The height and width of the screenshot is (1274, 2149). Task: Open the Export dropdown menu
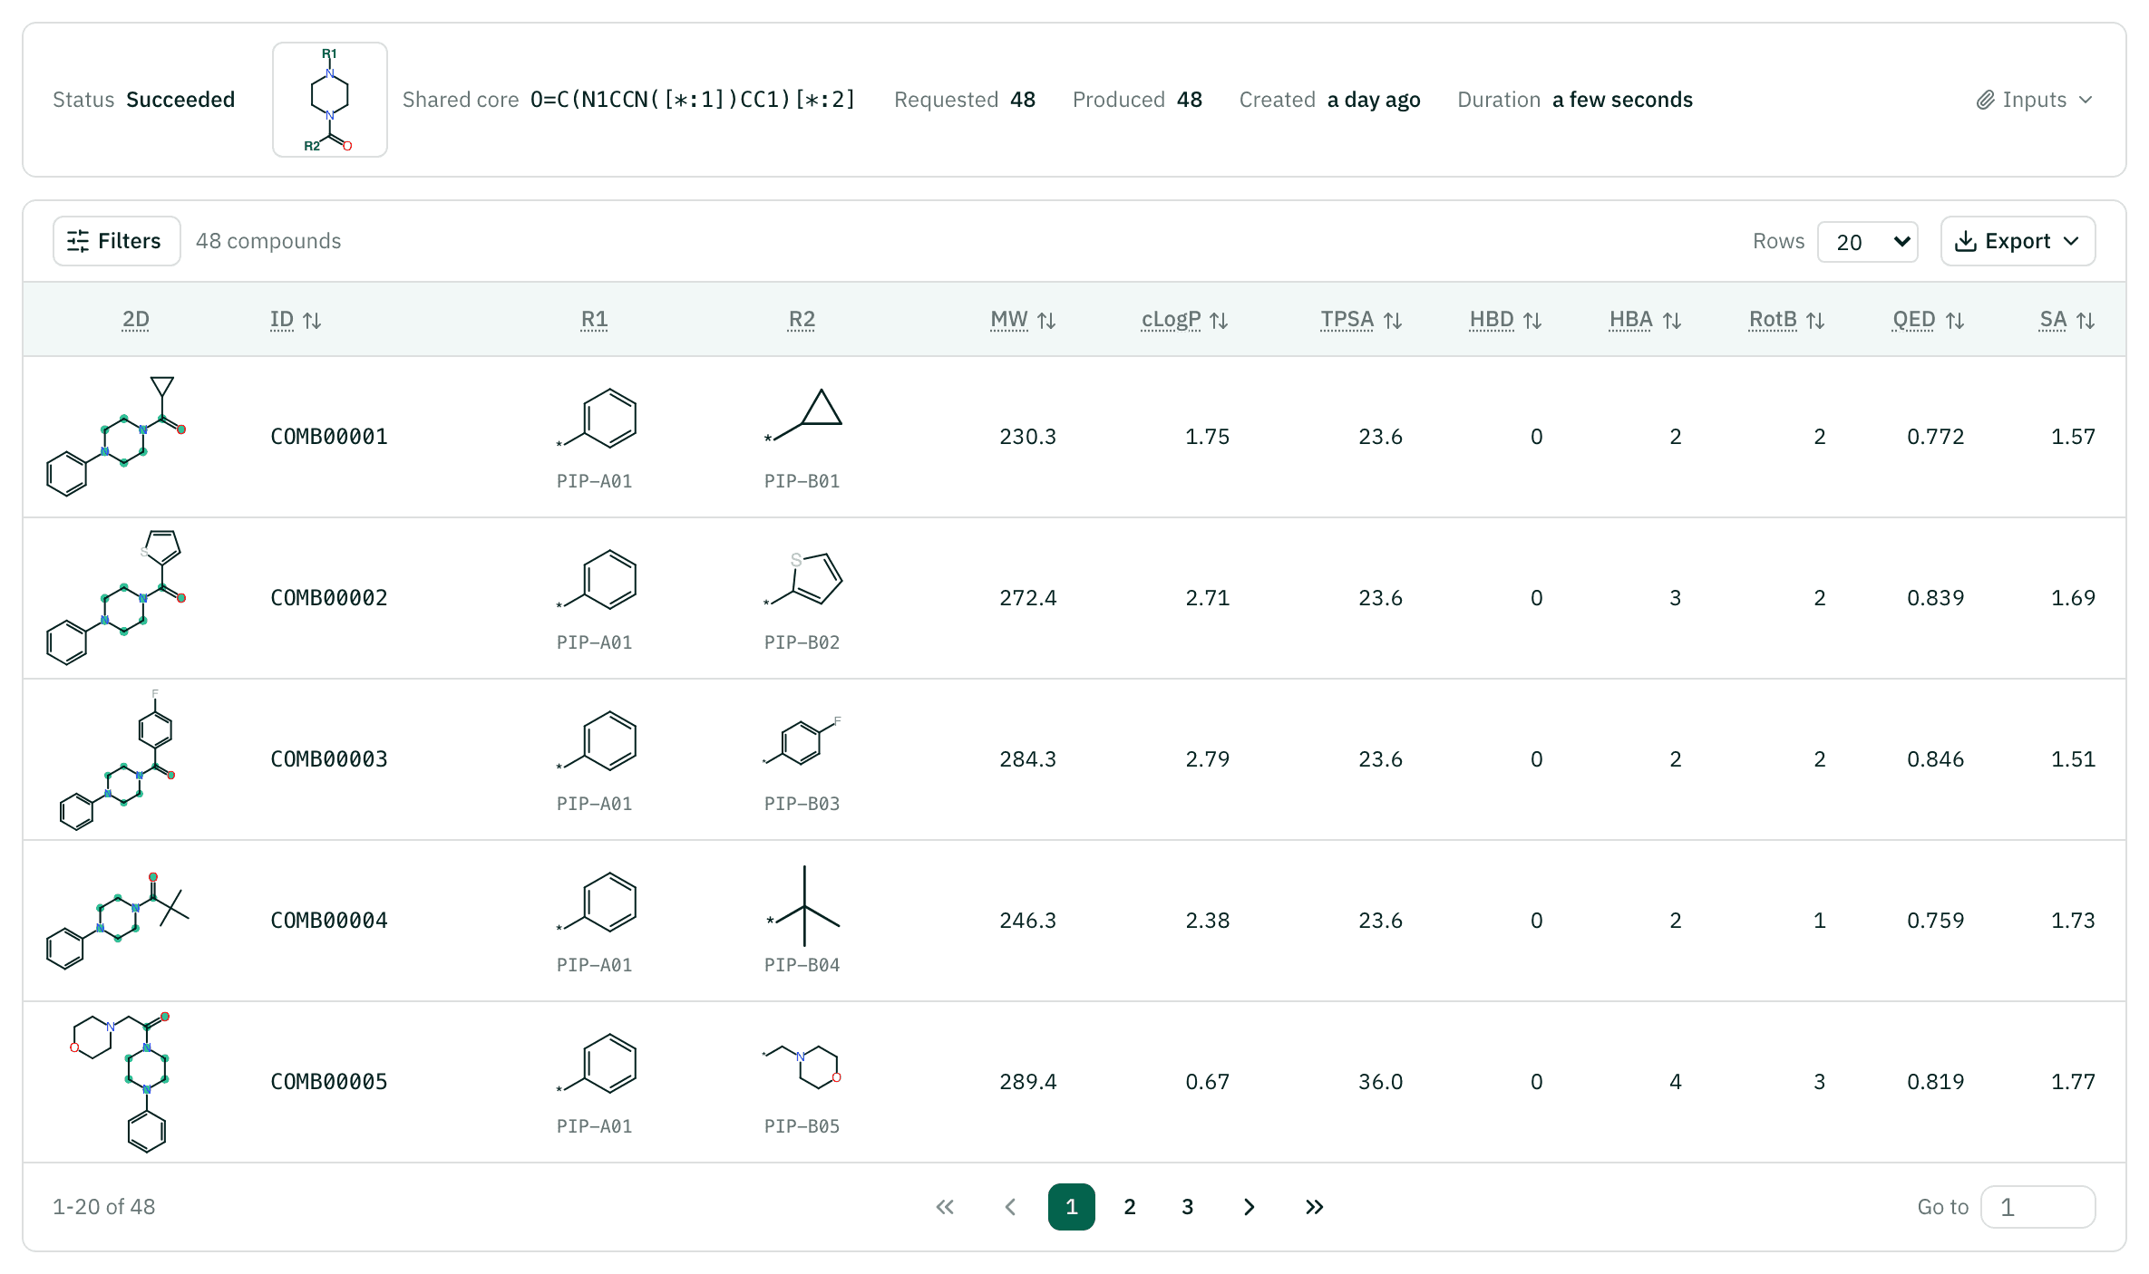(2018, 241)
